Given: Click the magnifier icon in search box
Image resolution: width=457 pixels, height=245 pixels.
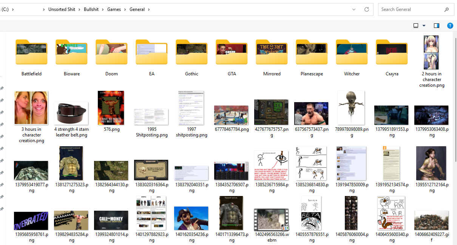Looking at the screenshot, I should click(446, 9).
